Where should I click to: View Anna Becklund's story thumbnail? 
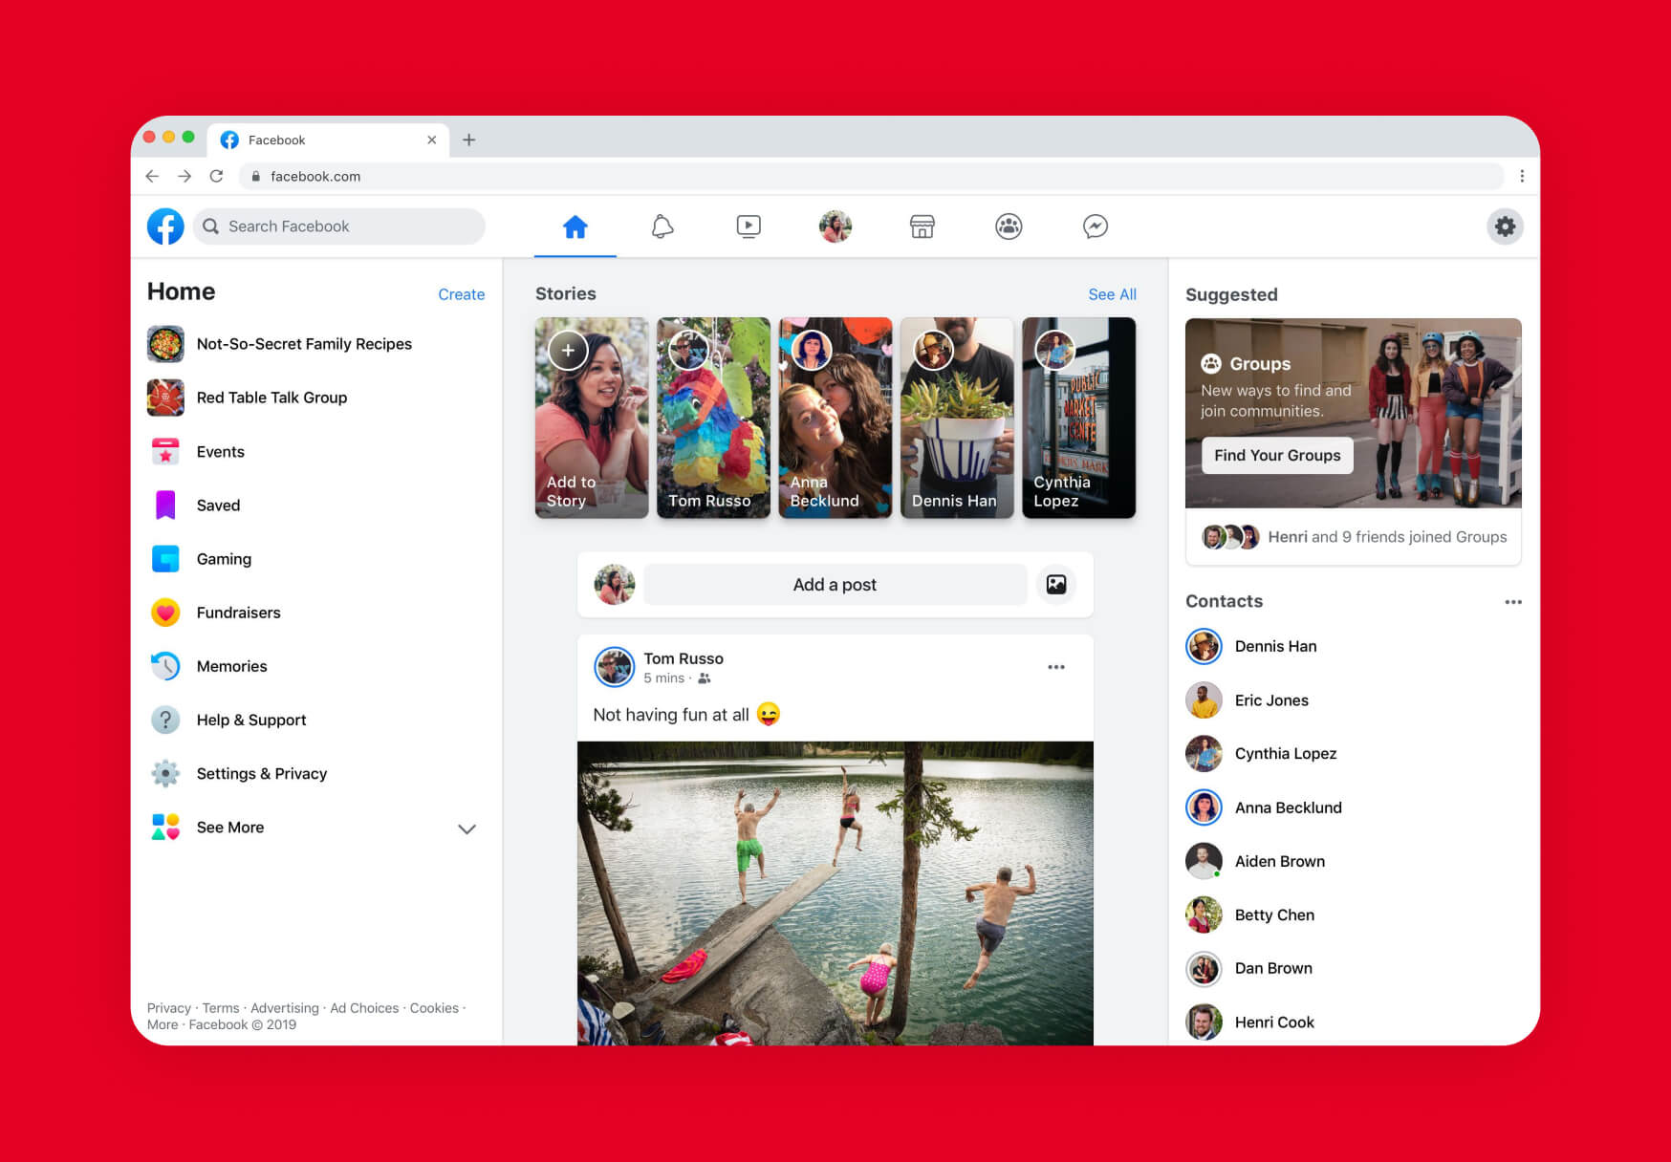click(835, 418)
